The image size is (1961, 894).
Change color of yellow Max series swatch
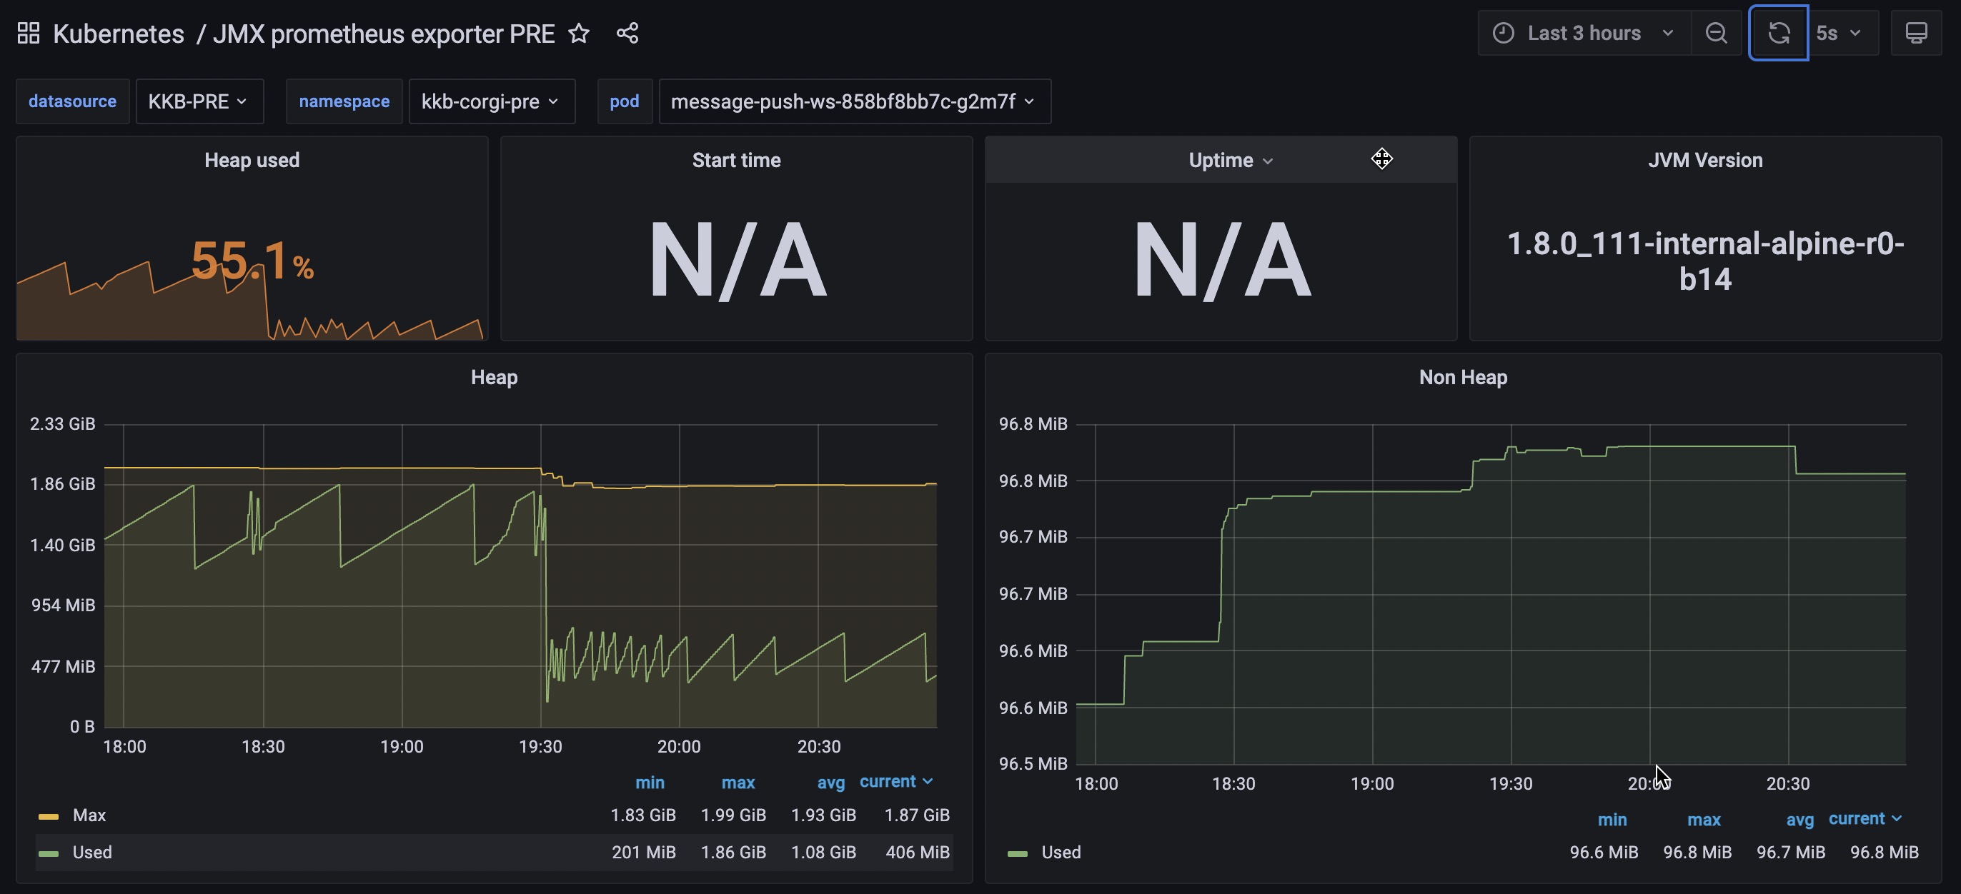[49, 816]
